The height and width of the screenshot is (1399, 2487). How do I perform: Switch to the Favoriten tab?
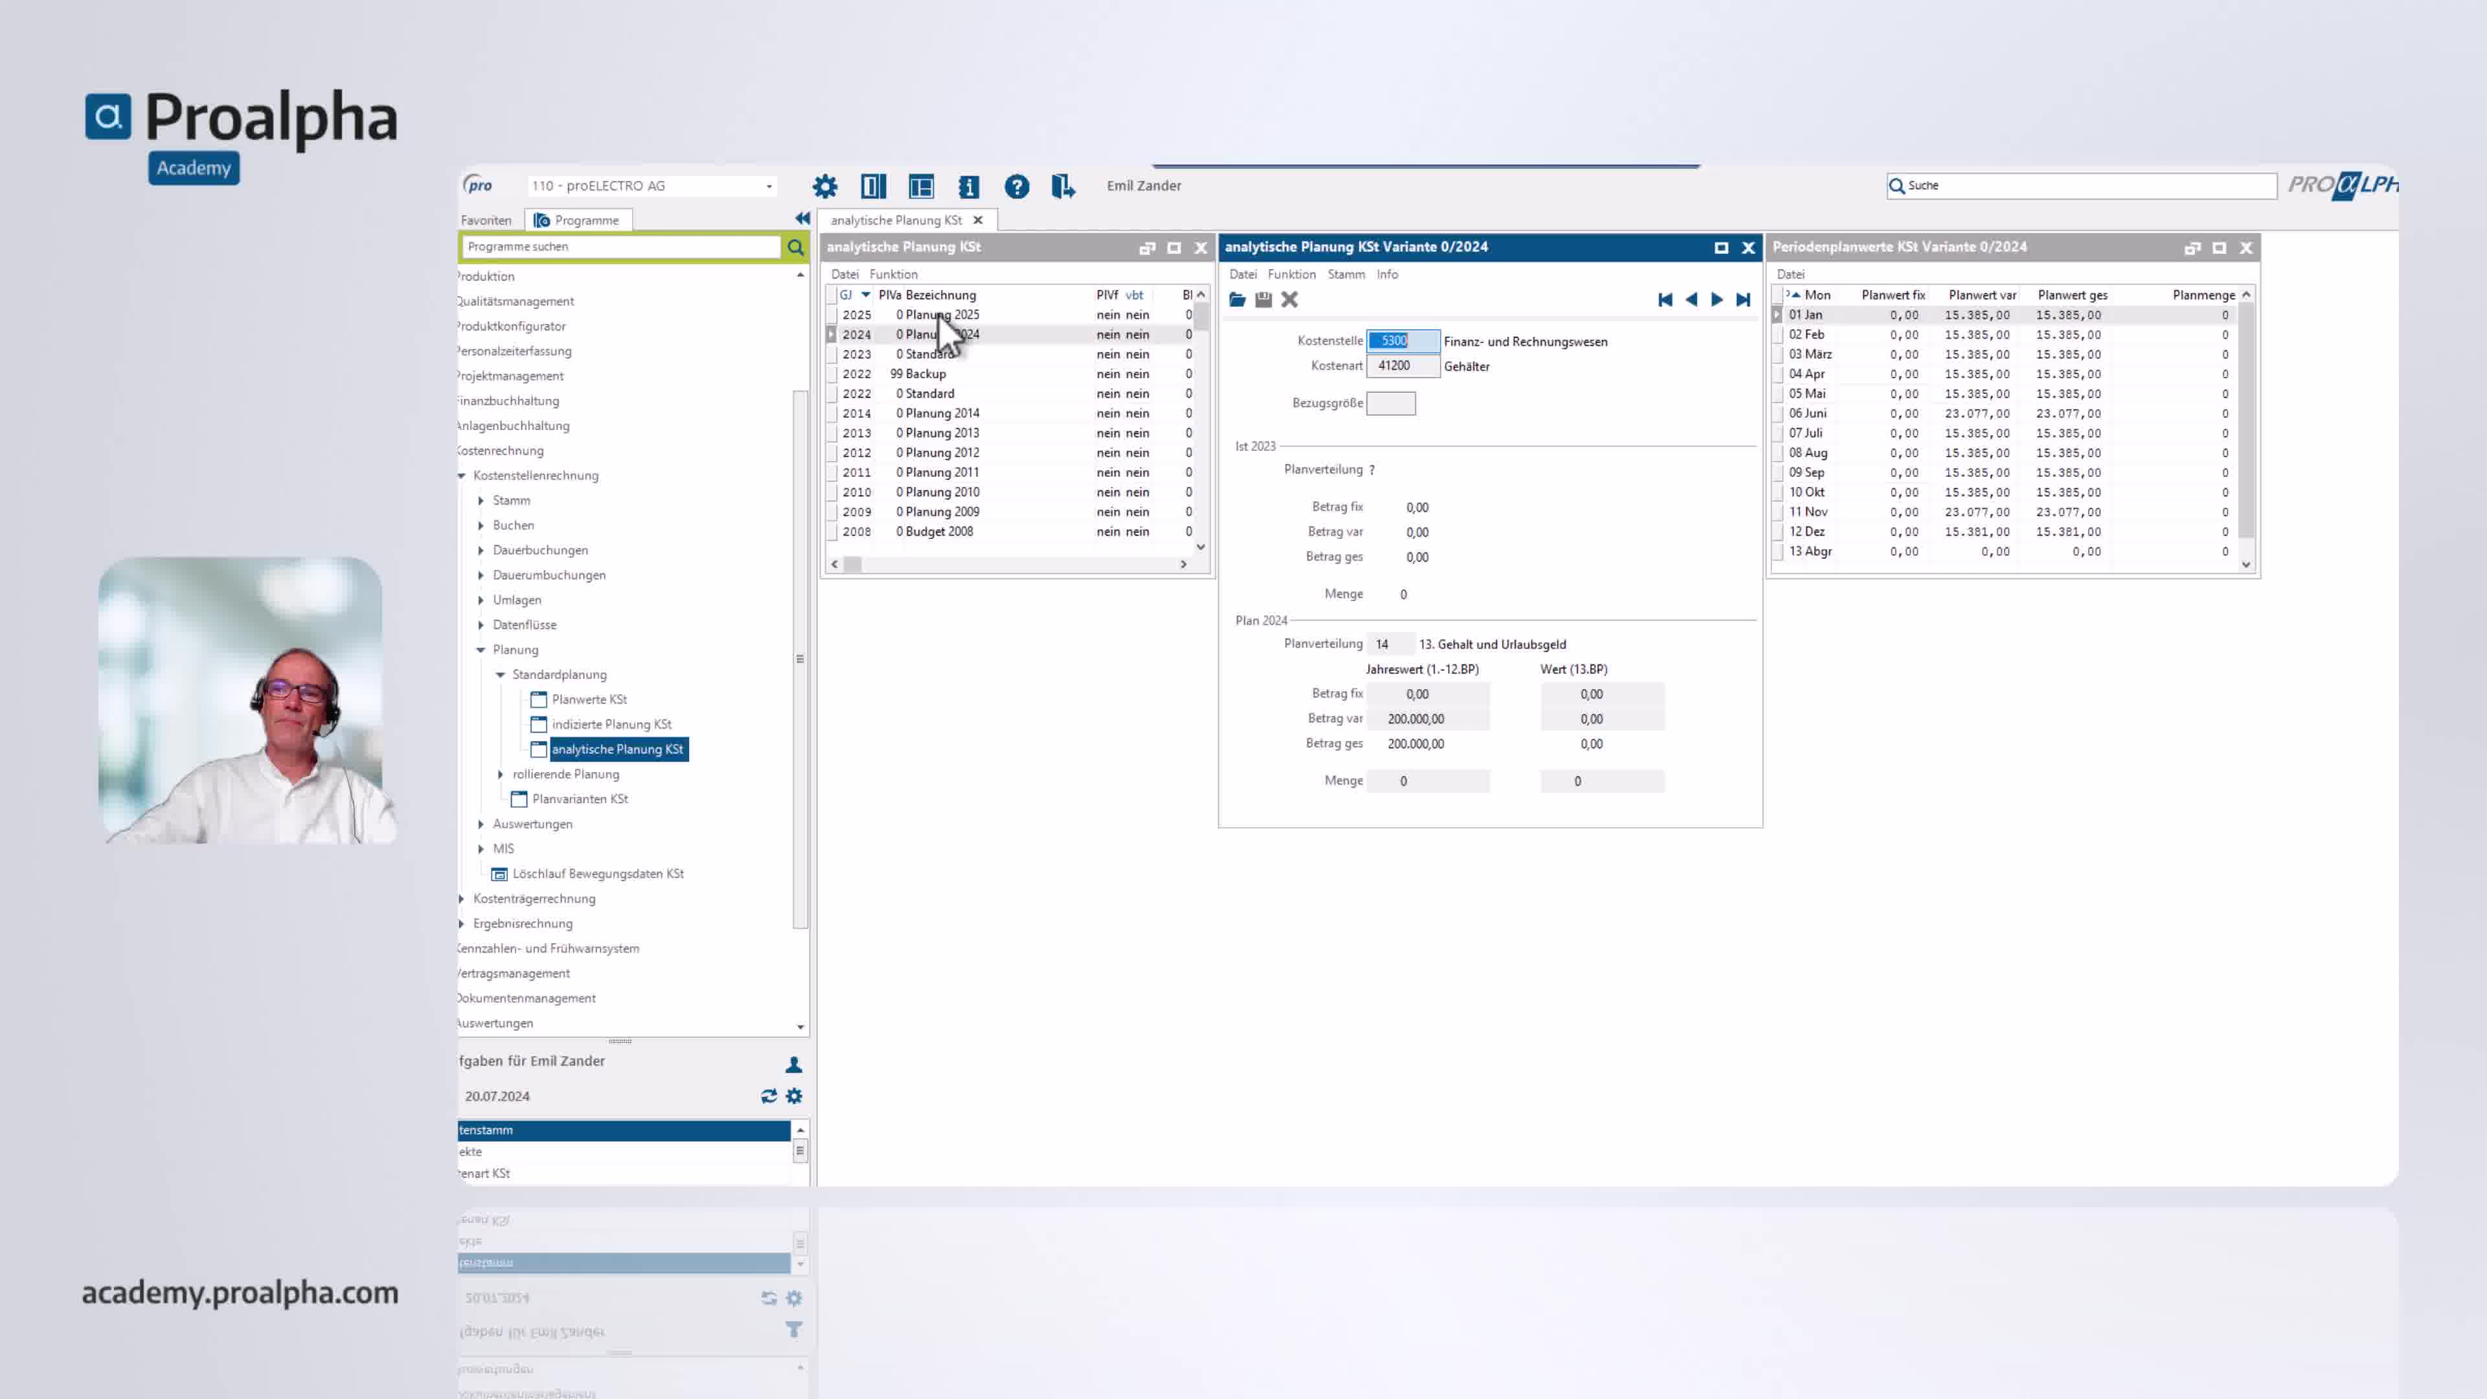[486, 220]
